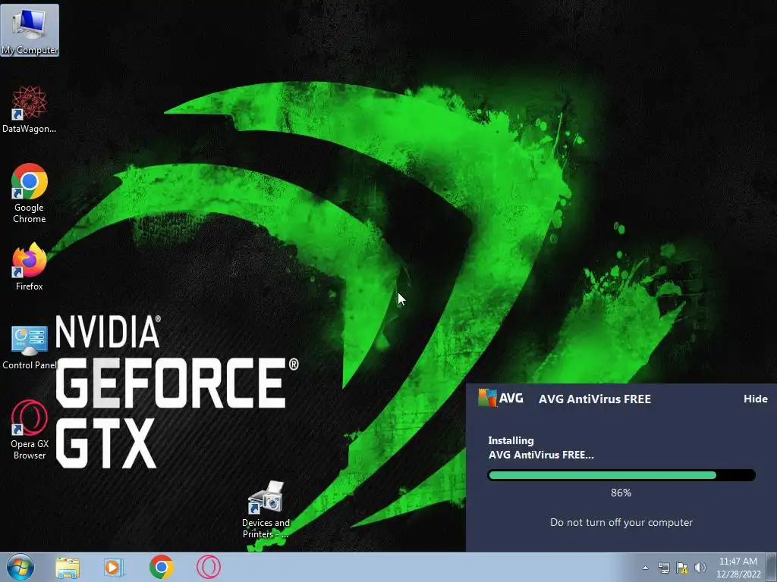The height and width of the screenshot is (582, 777).
Task: Click the 'AVG AntiVirus FREE' popup title
Action: pos(595,399)
